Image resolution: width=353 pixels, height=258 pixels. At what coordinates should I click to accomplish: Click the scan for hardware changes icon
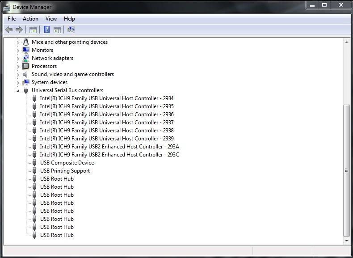click(71, 30)
